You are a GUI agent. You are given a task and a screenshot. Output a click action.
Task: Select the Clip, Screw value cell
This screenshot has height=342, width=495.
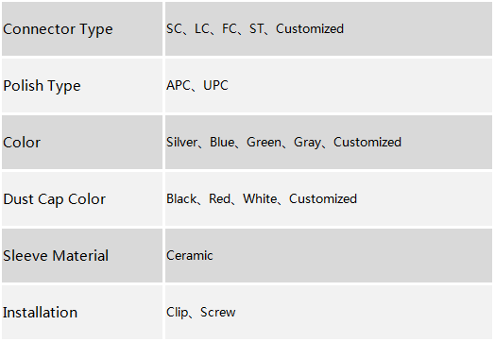pyautogui.click(x=329, y=313)
